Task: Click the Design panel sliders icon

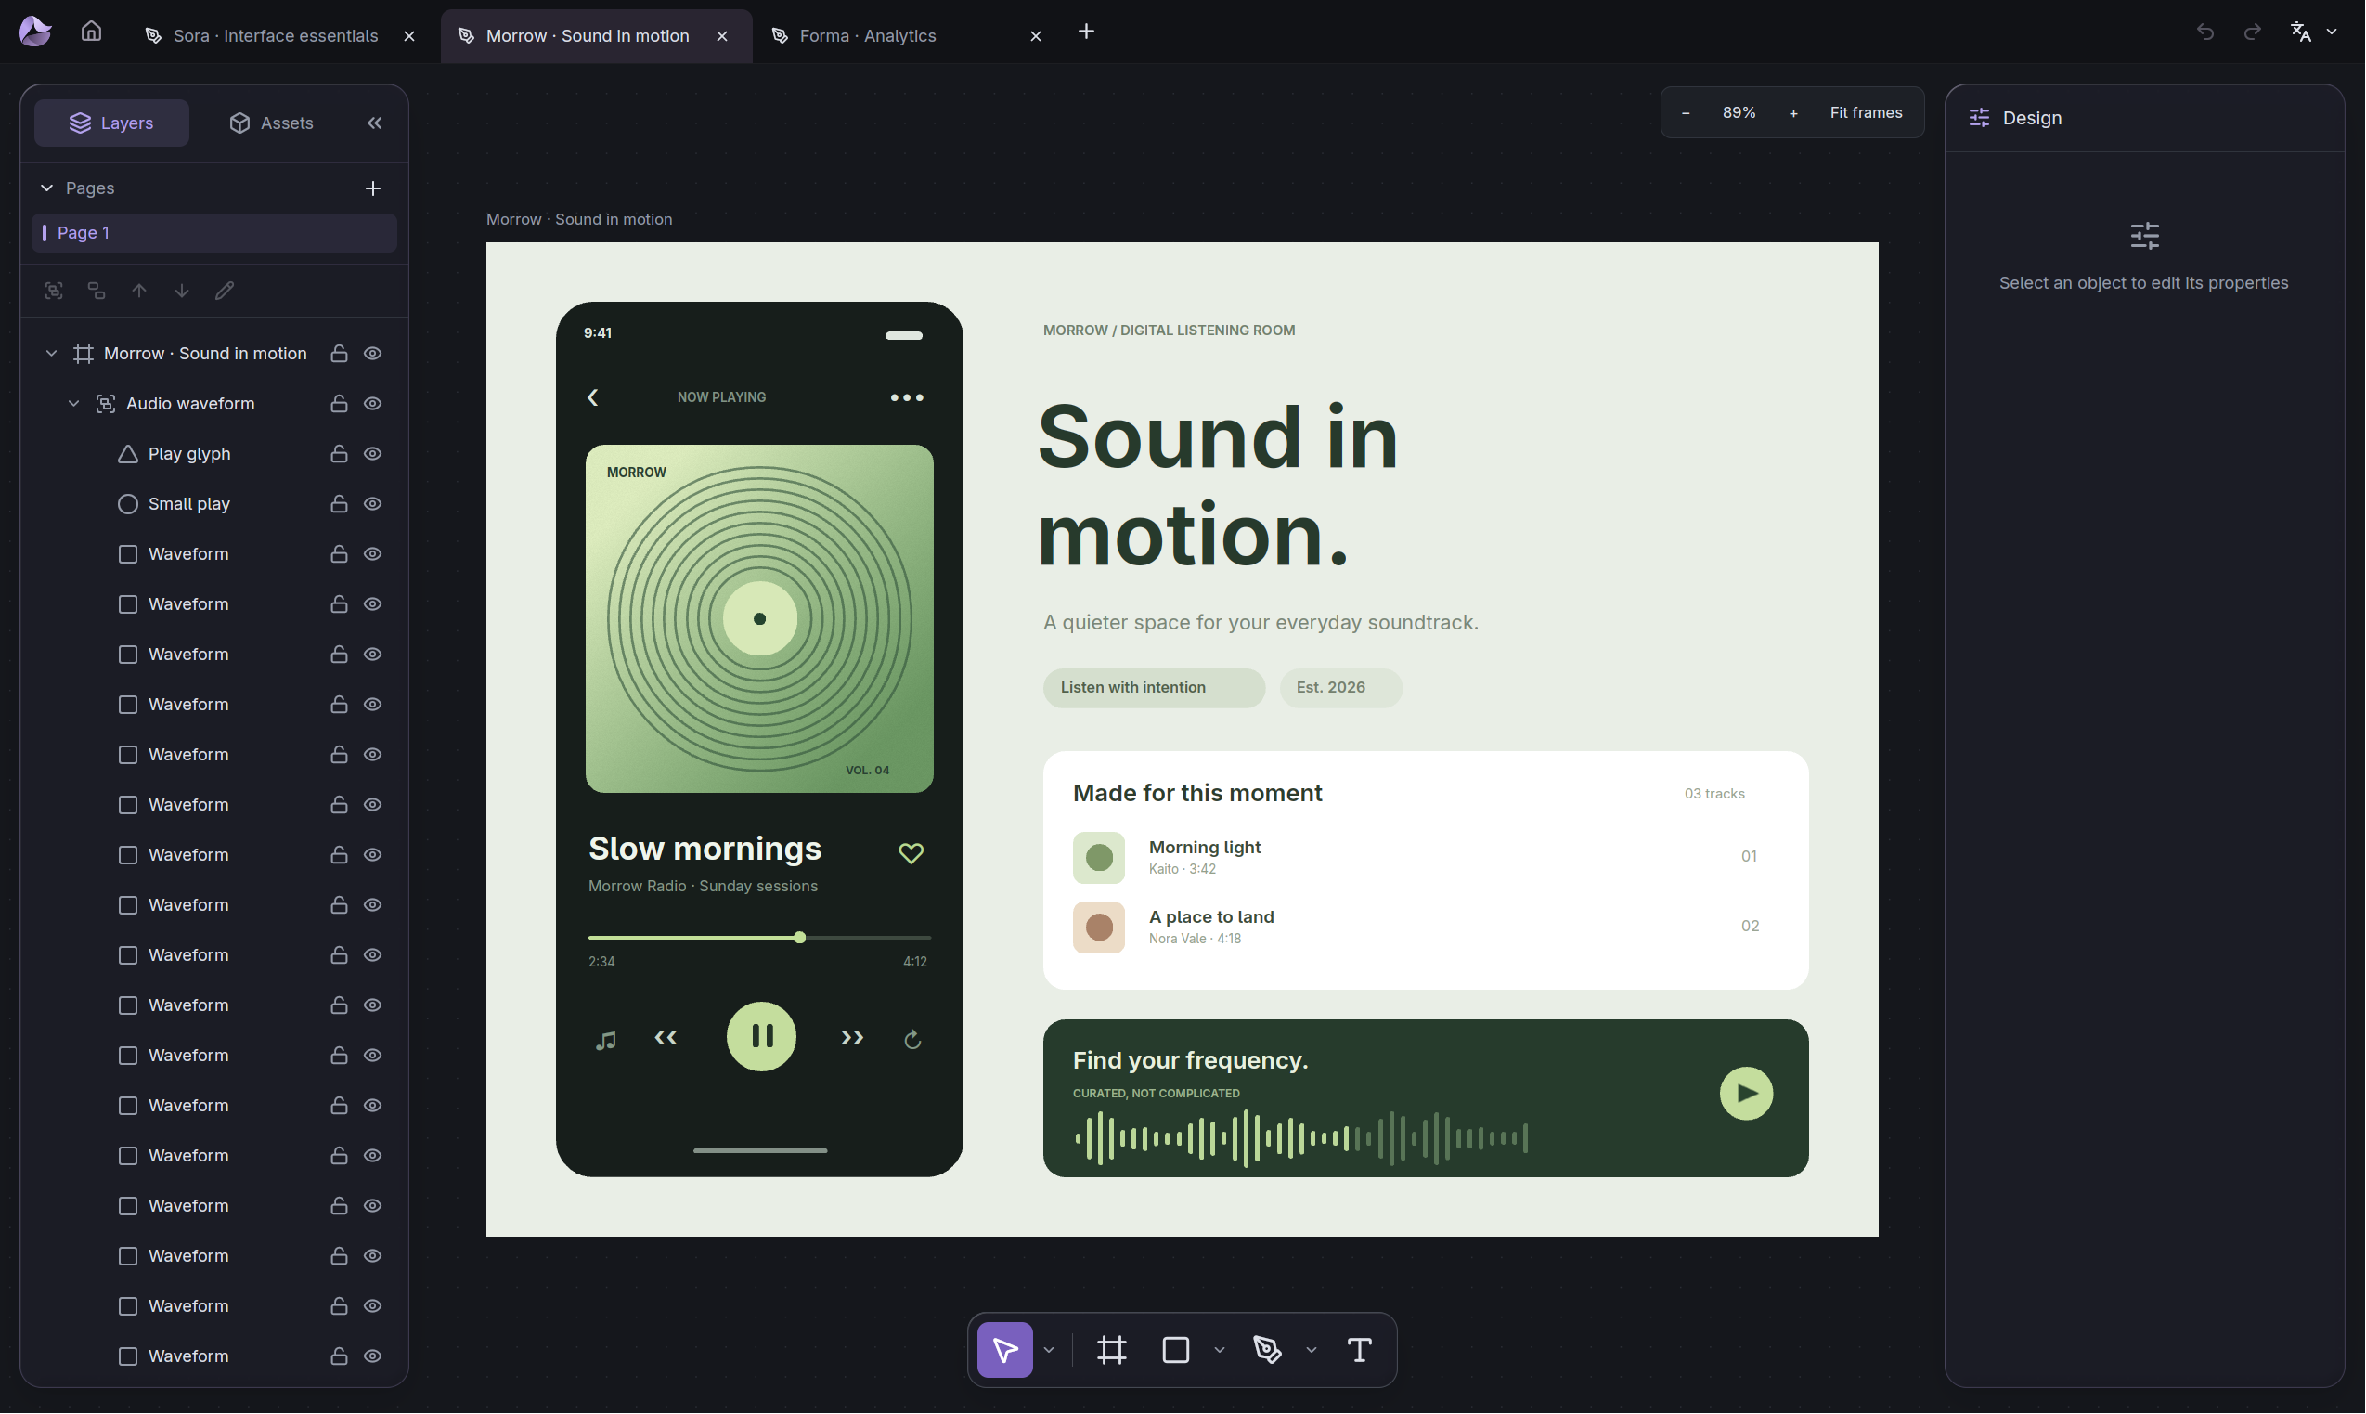Action: click(x=1979, y=118)
